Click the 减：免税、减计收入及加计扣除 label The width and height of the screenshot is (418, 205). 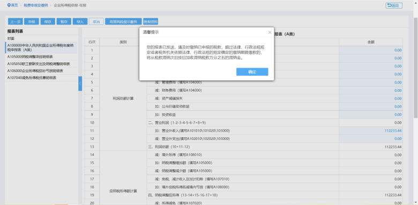192,179
